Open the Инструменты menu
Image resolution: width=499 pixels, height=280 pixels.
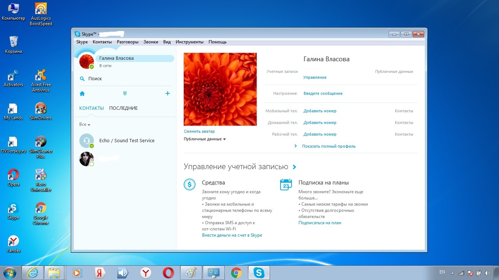coord(190,42)
